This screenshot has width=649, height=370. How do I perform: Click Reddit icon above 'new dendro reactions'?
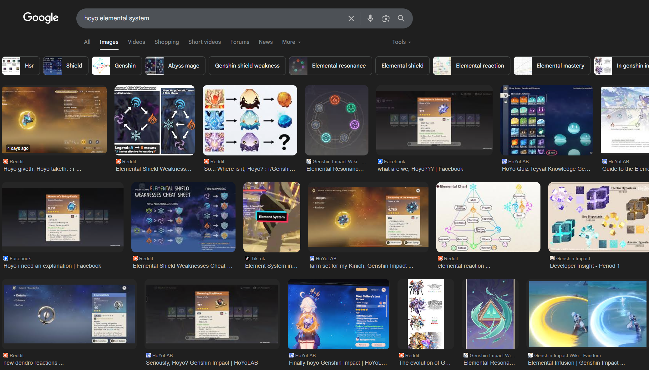[6, 355]
